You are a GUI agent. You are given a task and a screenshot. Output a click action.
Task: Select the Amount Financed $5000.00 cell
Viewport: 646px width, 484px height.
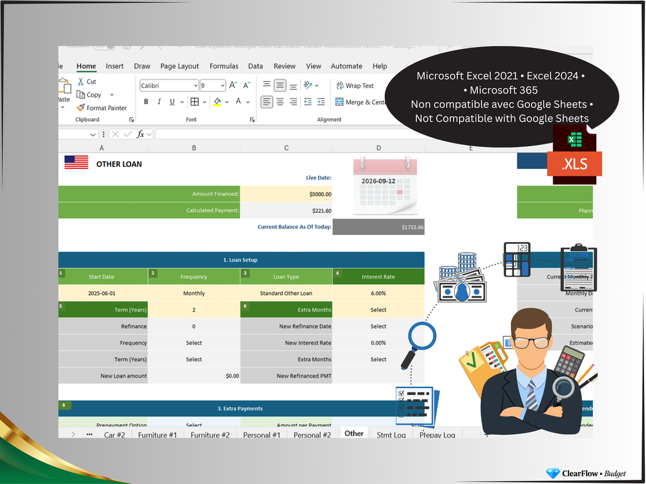point(286,194)
